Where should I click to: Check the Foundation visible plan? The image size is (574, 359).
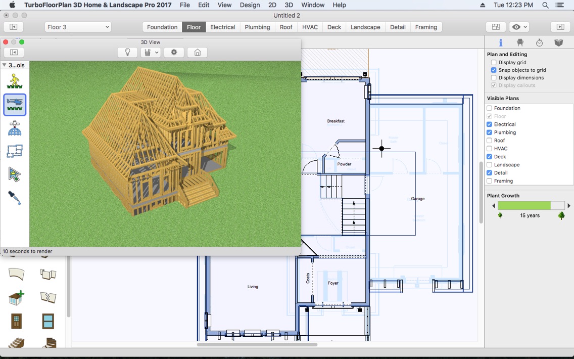tap(489, 108)
